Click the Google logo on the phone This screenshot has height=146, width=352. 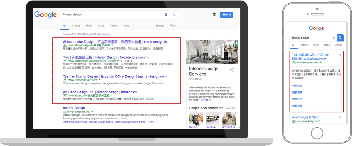317,28
